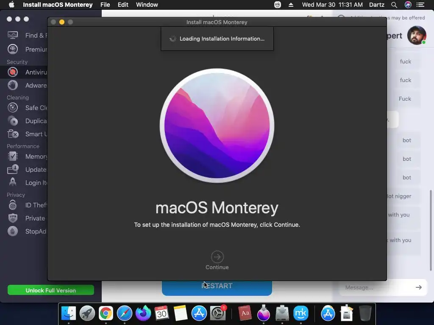Click Install macOS Monterey icon in Dock
This screenshot has width=434, height=325.
264,313
